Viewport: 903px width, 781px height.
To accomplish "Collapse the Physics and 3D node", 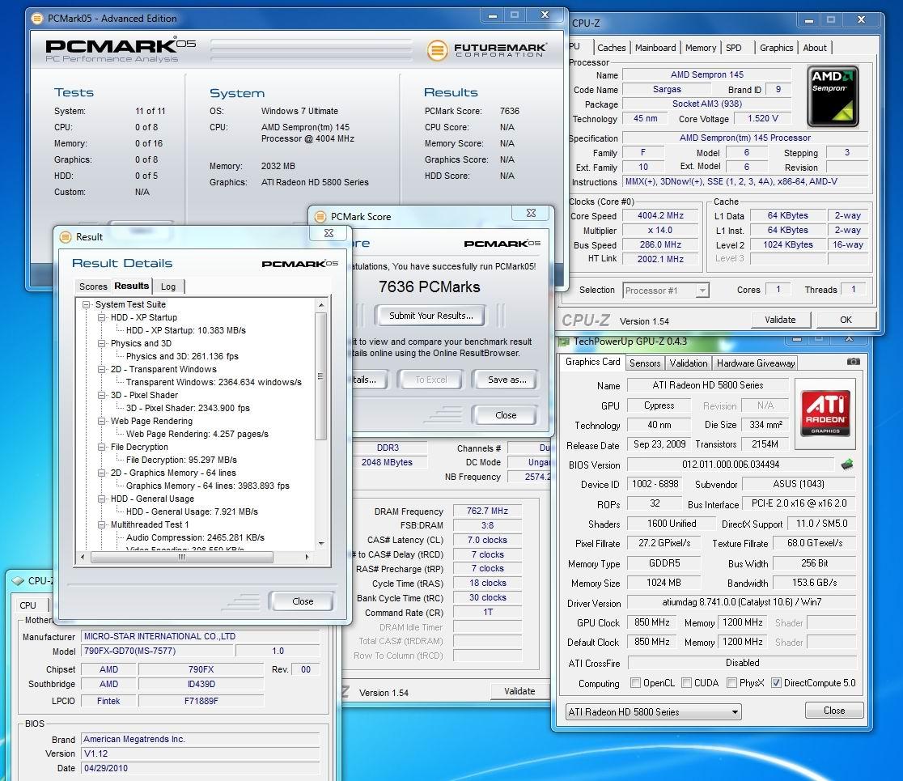I will click(x=101, y=343).
